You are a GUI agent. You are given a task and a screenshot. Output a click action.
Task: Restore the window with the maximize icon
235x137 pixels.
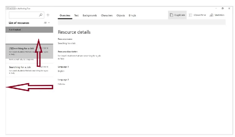pyautogui.click(x=223, y=8)
